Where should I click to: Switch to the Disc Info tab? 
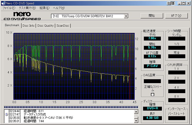29,26
